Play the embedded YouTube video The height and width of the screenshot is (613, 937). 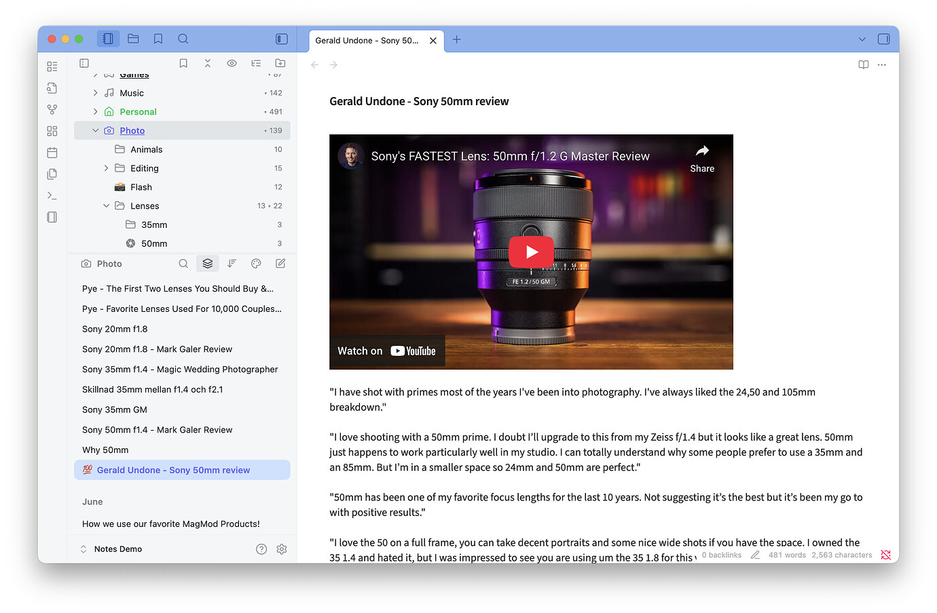click(x=531, y=252)
